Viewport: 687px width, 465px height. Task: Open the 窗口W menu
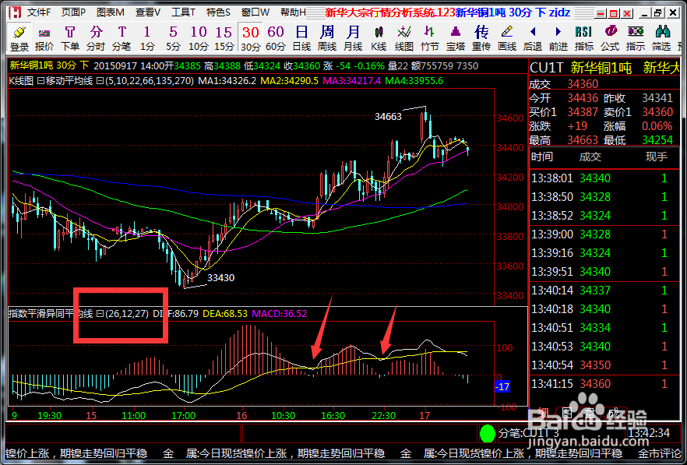(255, 12)
